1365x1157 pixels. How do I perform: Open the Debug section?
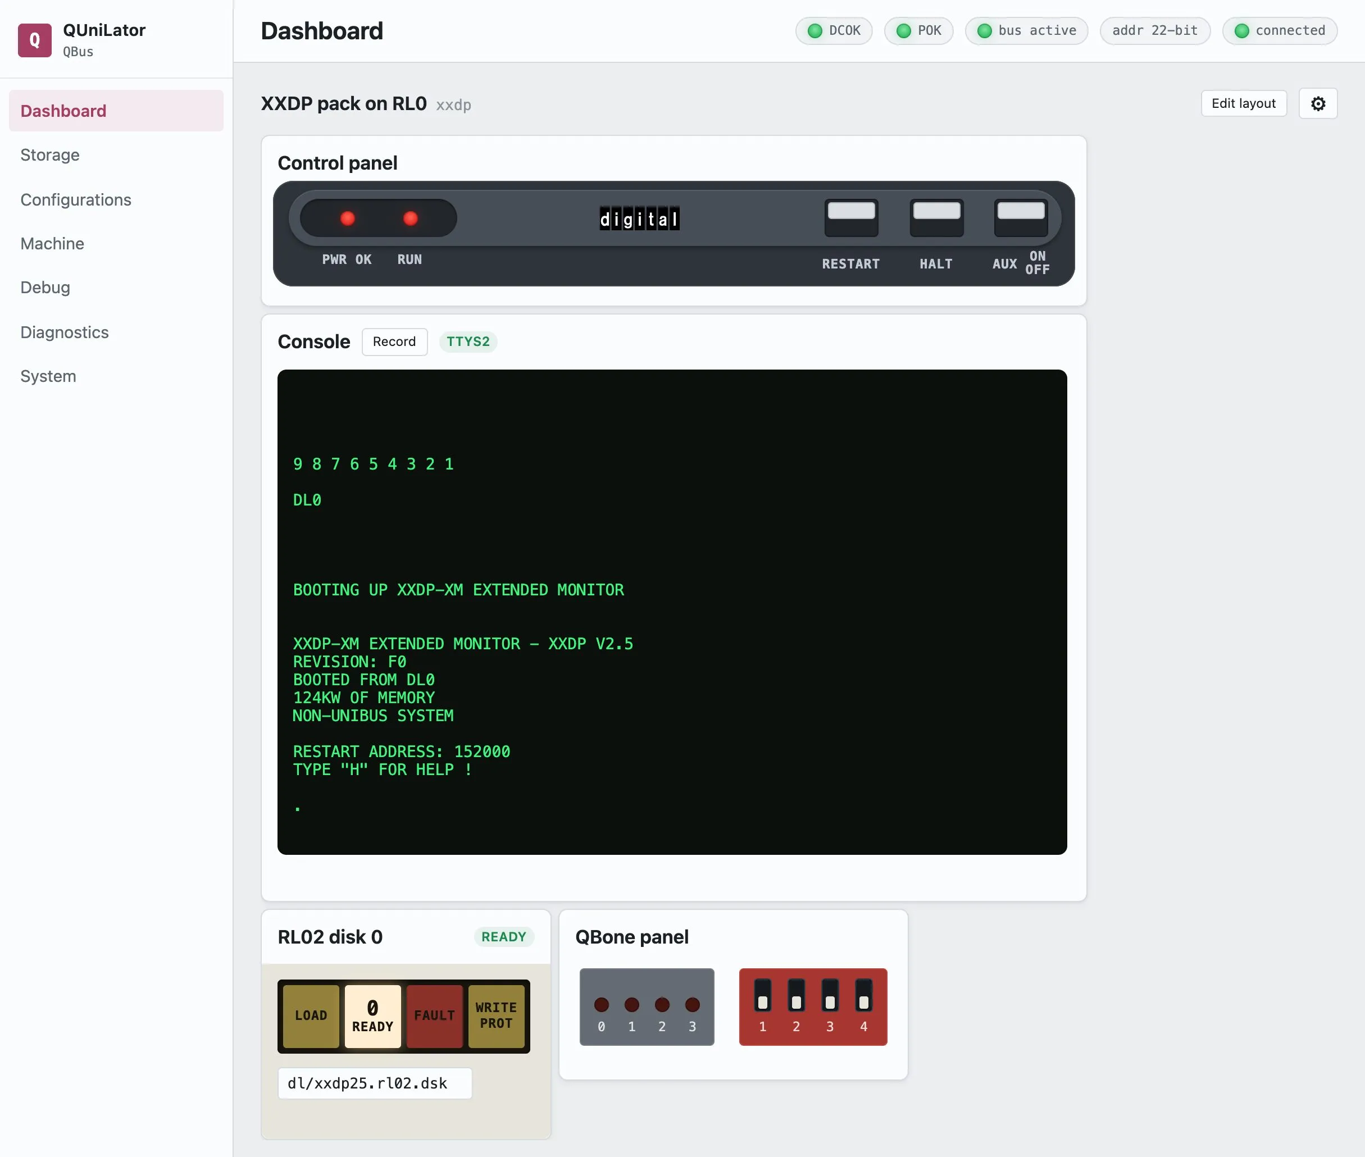[x=116, y=287]
